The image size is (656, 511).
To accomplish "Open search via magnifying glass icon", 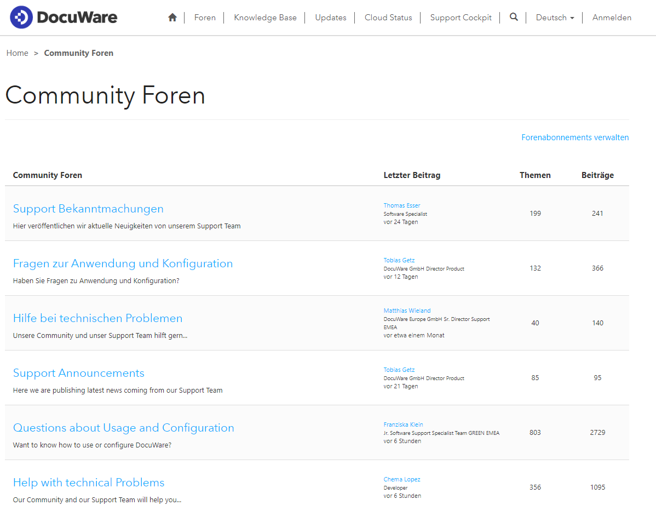I will (514, 17).
